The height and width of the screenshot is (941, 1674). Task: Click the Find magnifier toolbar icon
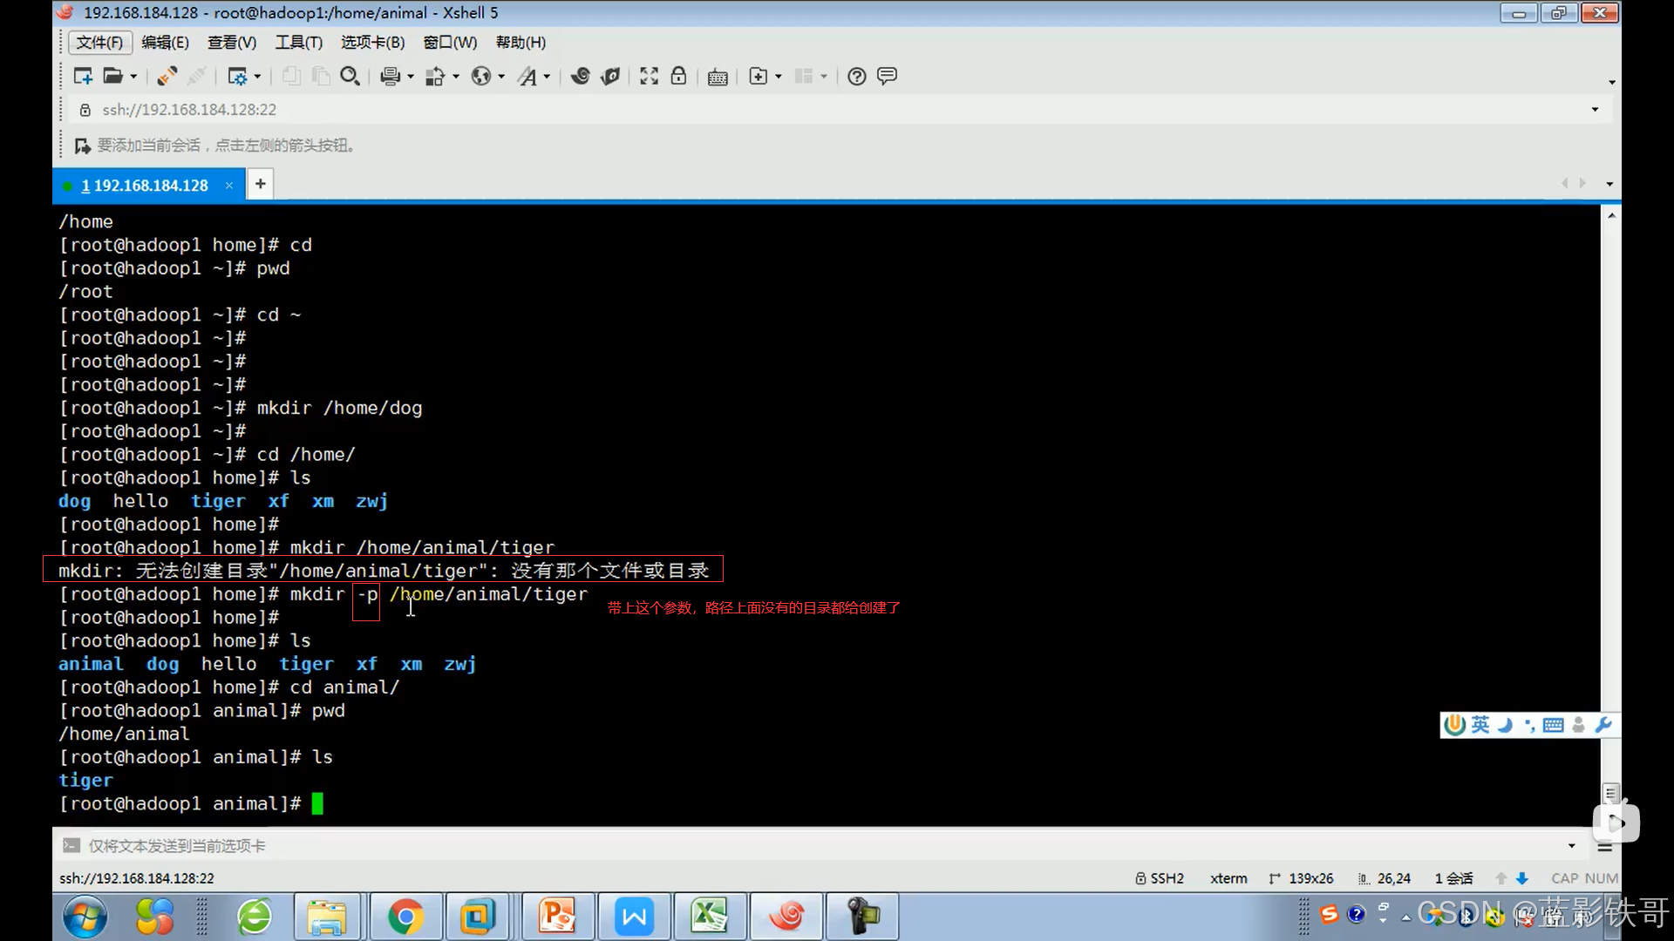click(350, 77)
